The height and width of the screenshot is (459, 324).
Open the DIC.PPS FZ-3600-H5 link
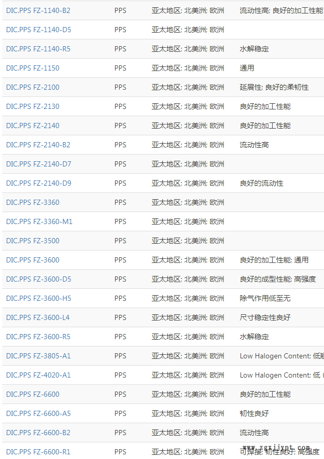click(39, 298)
